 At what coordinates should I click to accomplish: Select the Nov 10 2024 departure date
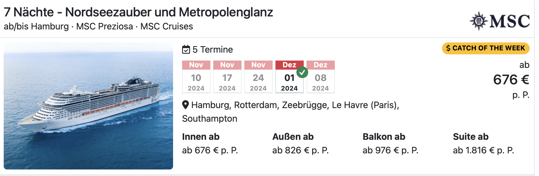[x=196, y=77]
